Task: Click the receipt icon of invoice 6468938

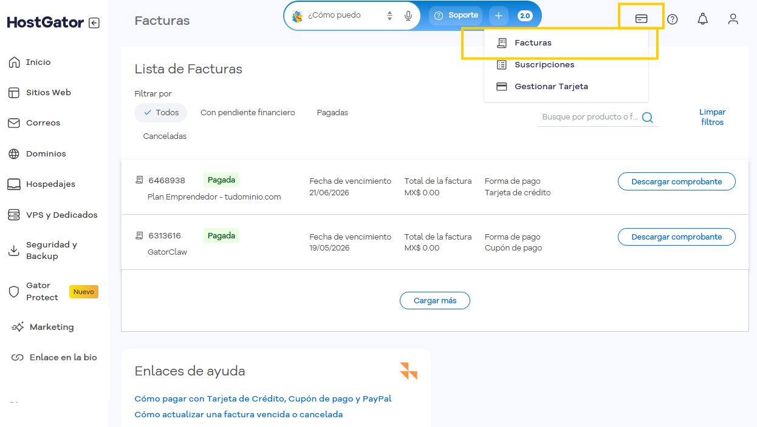Action: (140, 180)
